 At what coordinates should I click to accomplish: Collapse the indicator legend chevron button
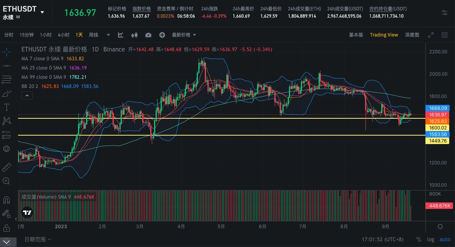point(27,95)
